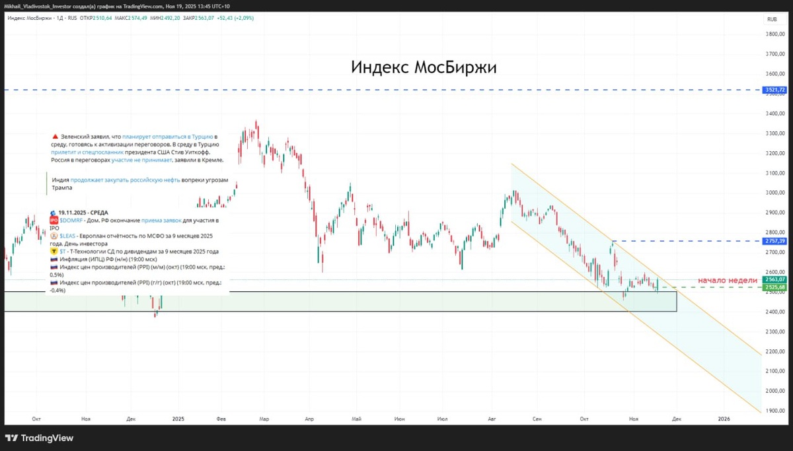Click the Авг label on time axis
793x451 pixels.
[492, 419]
